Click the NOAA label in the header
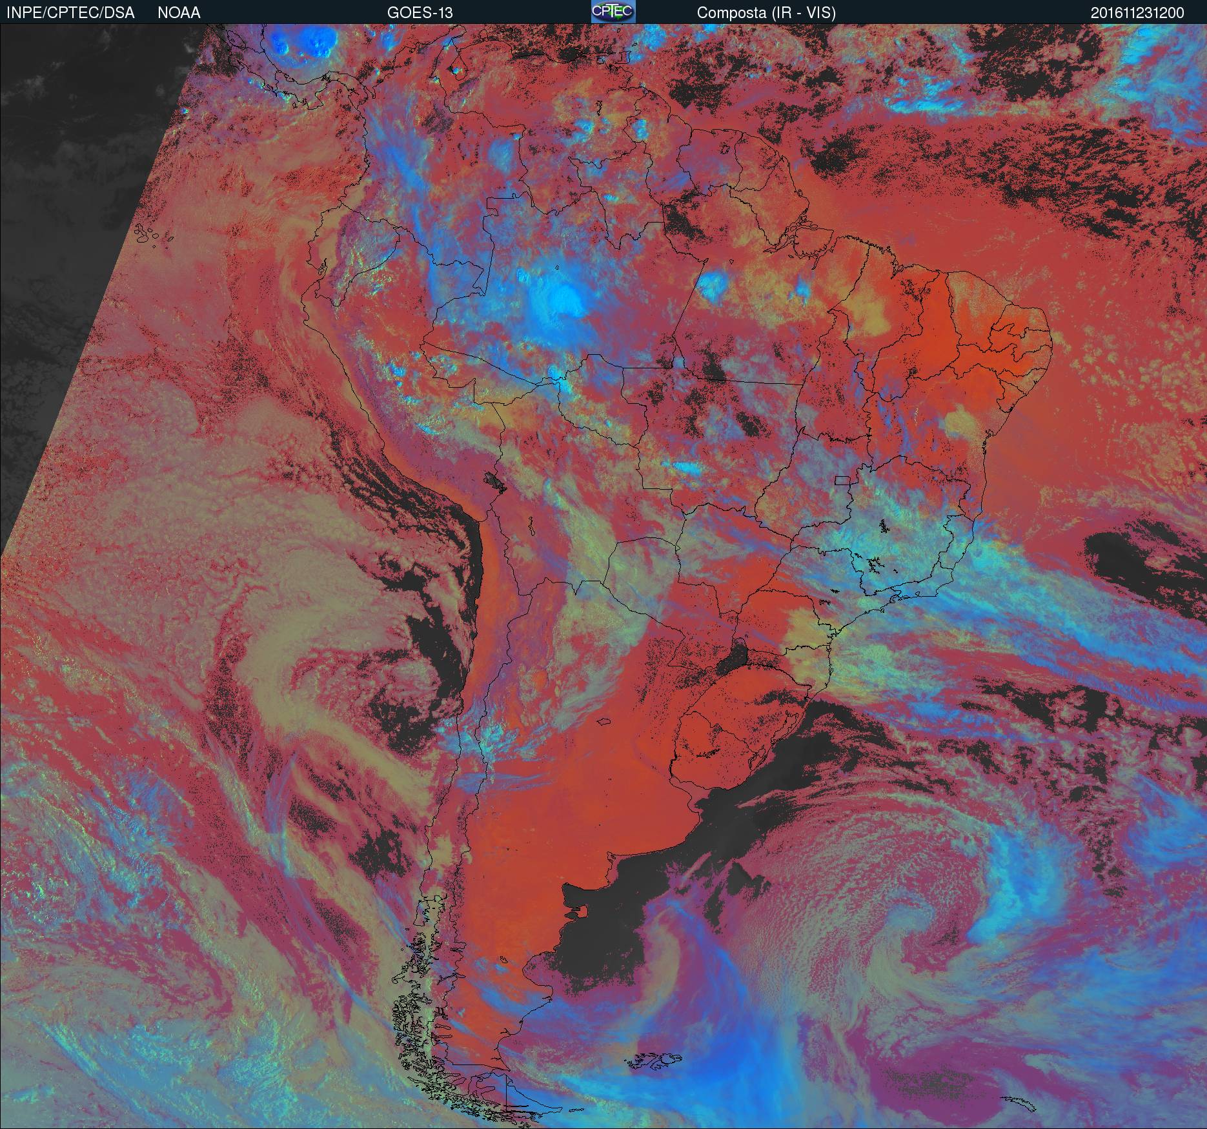1207x1129 pixels. (179, 13)
